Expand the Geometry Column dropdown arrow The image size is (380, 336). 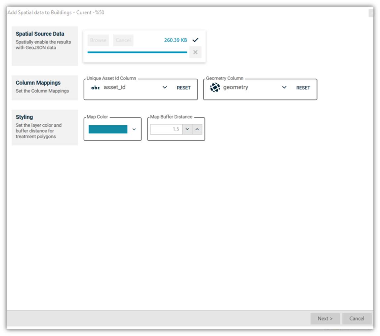pos(284,87)
